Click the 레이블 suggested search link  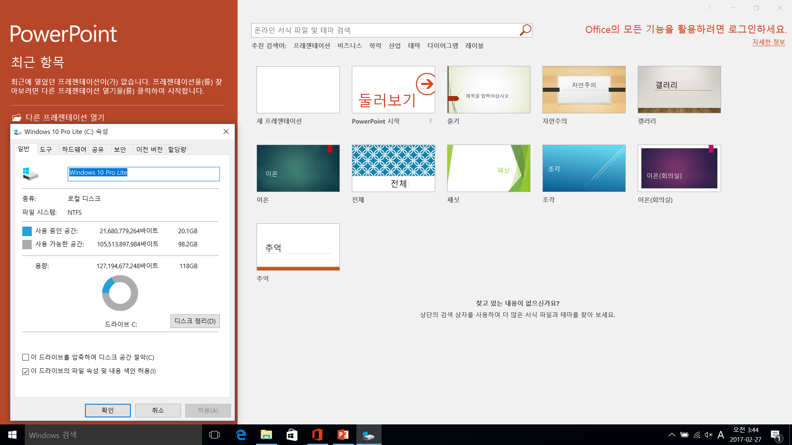click(474, 46)
